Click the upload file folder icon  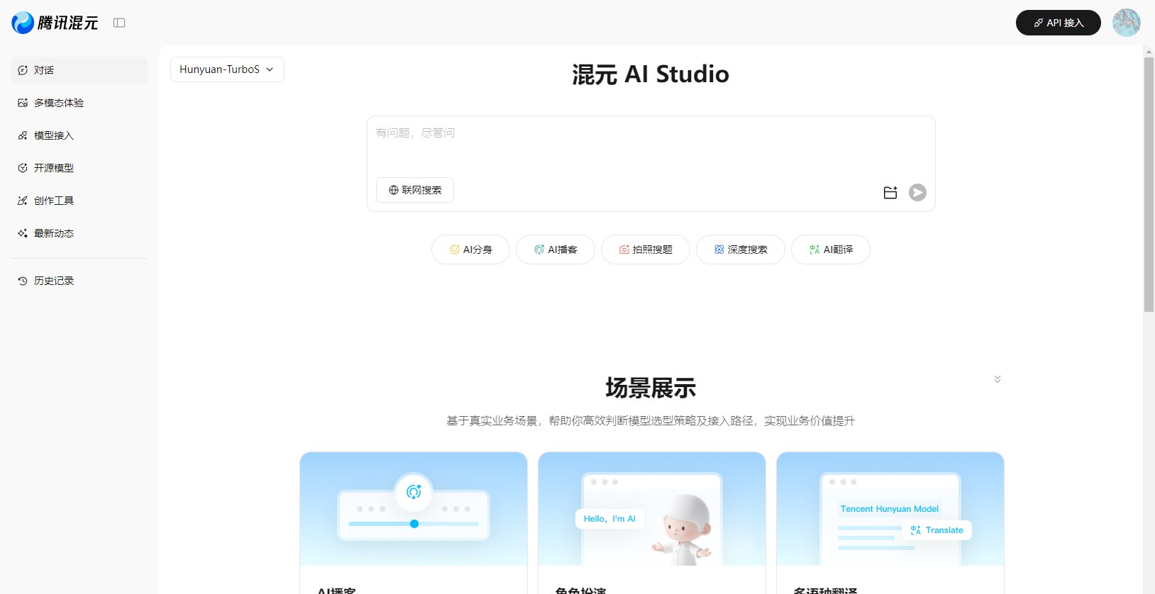pyautogui.click(x=890, y=193)
